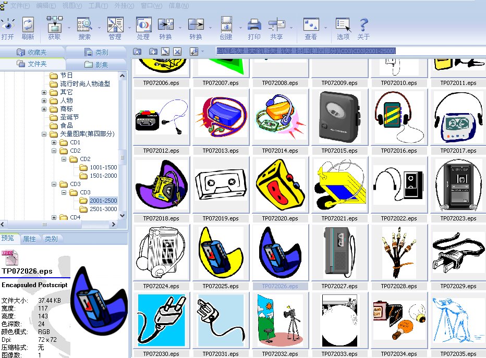Open dropdown arrow beside 共享 button
486x358 pixels.
tap(291, 28)
